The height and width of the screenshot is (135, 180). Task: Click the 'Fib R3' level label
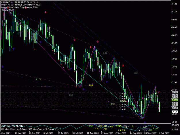(123, 94)
